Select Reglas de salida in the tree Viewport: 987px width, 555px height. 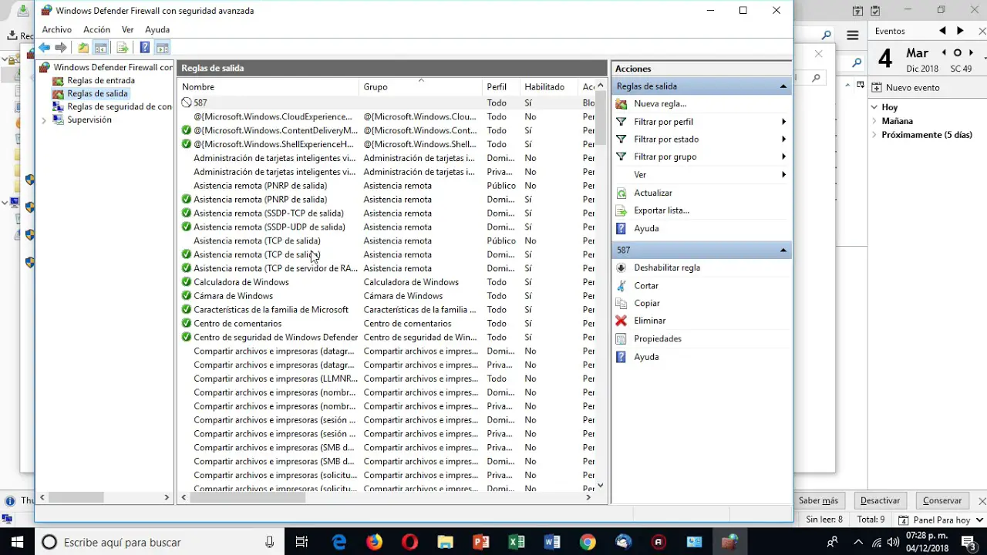90,94
